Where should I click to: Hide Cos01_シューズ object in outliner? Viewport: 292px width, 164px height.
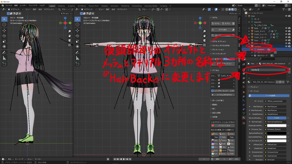click(x=286, y=34)
